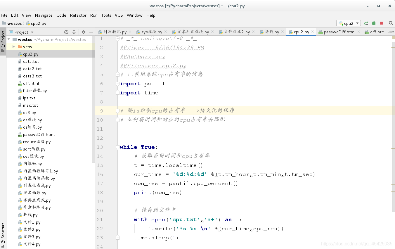The image size is (395, 249).
Task: Select mac.txt in the project tree
Action: 30,105
